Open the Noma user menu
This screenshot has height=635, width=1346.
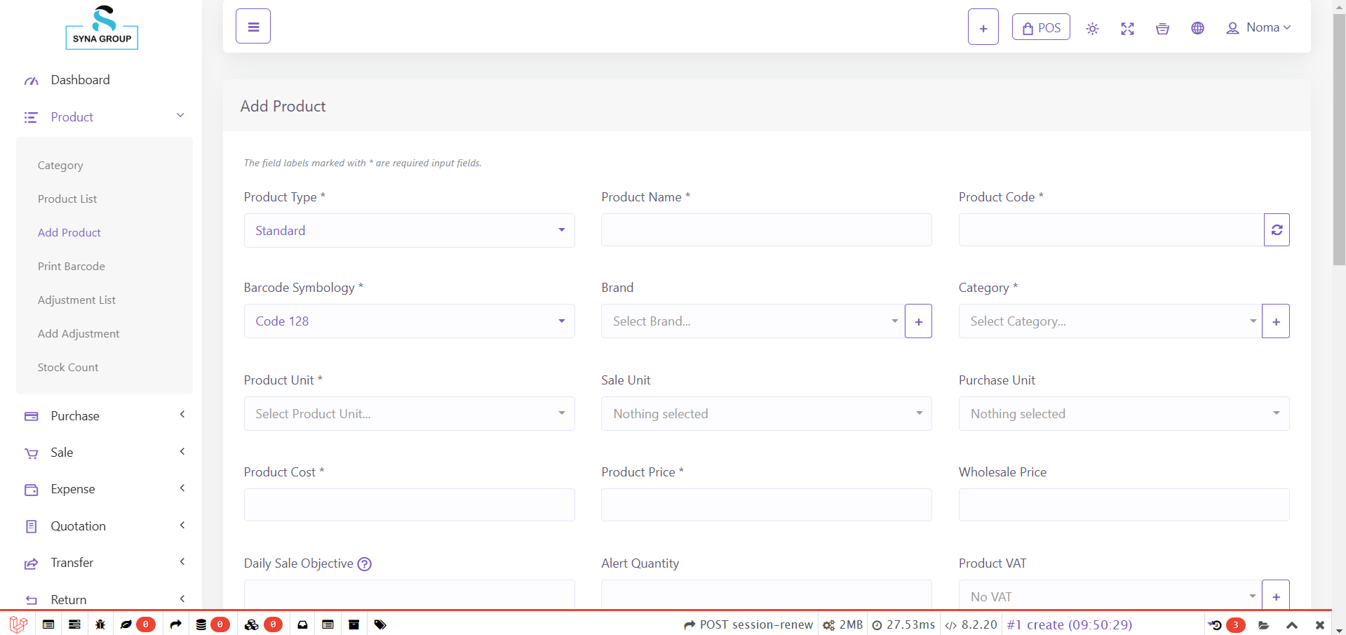pos(1259,27)
